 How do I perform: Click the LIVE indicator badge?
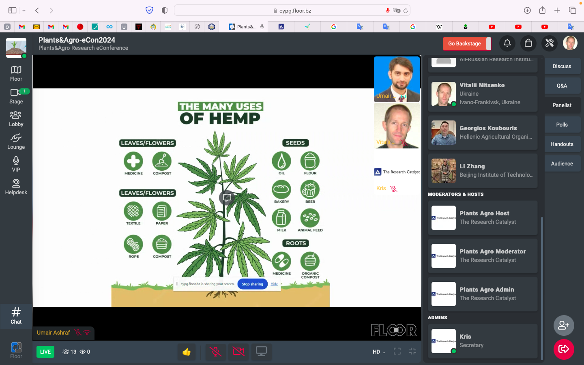click(45, 352)
